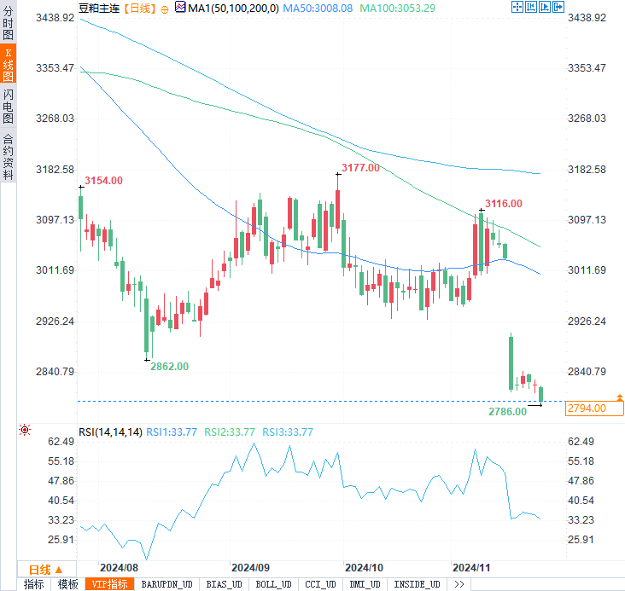Click the right RSI axis value 25.91
Screen dimensions: 625x591
[581, 539]
